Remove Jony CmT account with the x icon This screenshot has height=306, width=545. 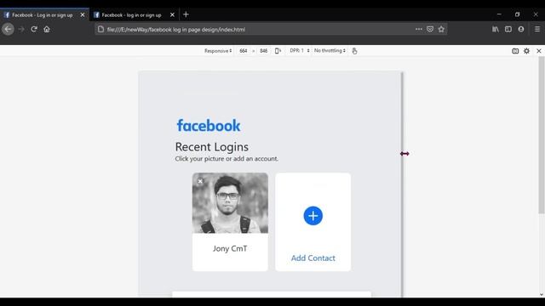click(x=200, y=181)
